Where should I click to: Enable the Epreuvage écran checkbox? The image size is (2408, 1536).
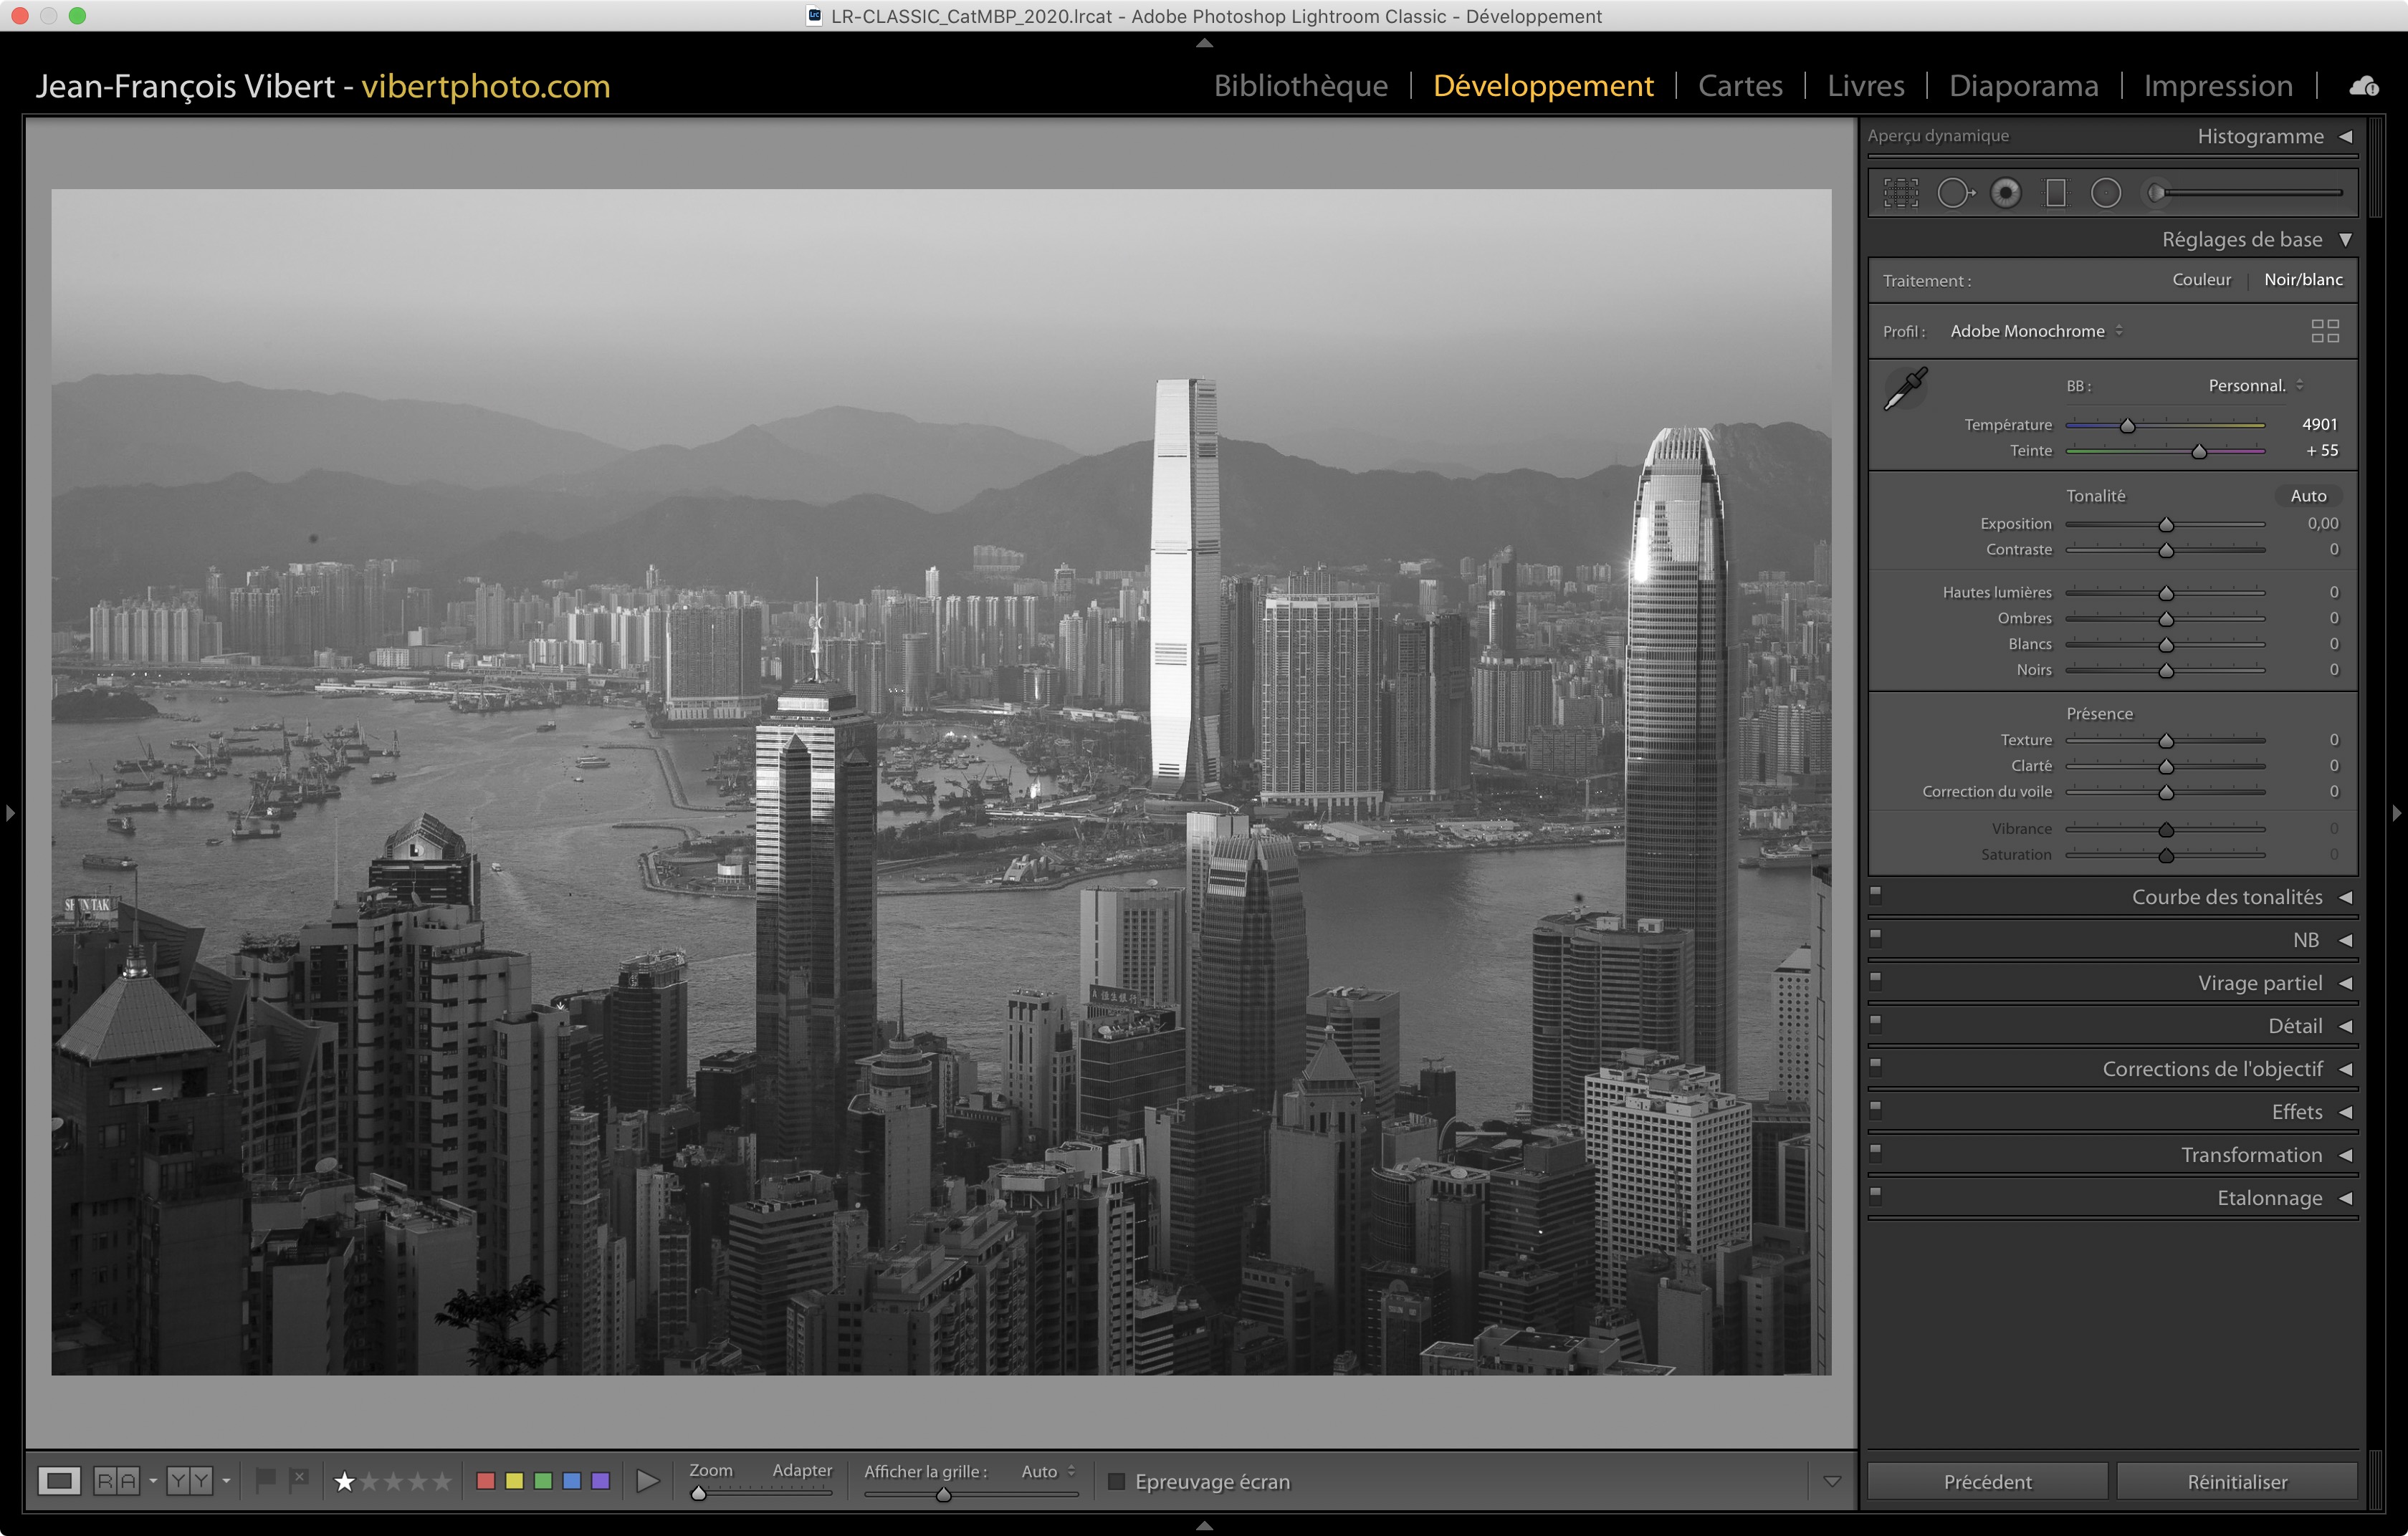click(1117, 1481)
